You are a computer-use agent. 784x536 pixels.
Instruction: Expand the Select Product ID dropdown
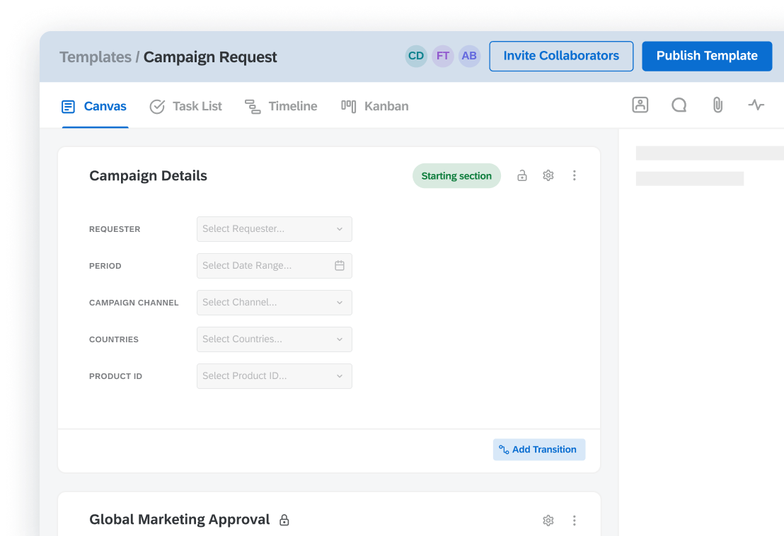click(x=274, y=376)
